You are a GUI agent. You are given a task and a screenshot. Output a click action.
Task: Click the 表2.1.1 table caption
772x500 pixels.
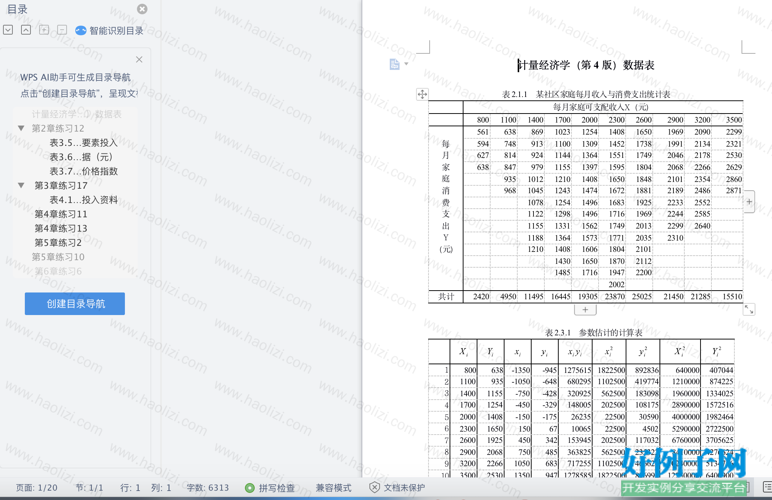(x=586, y=94)
